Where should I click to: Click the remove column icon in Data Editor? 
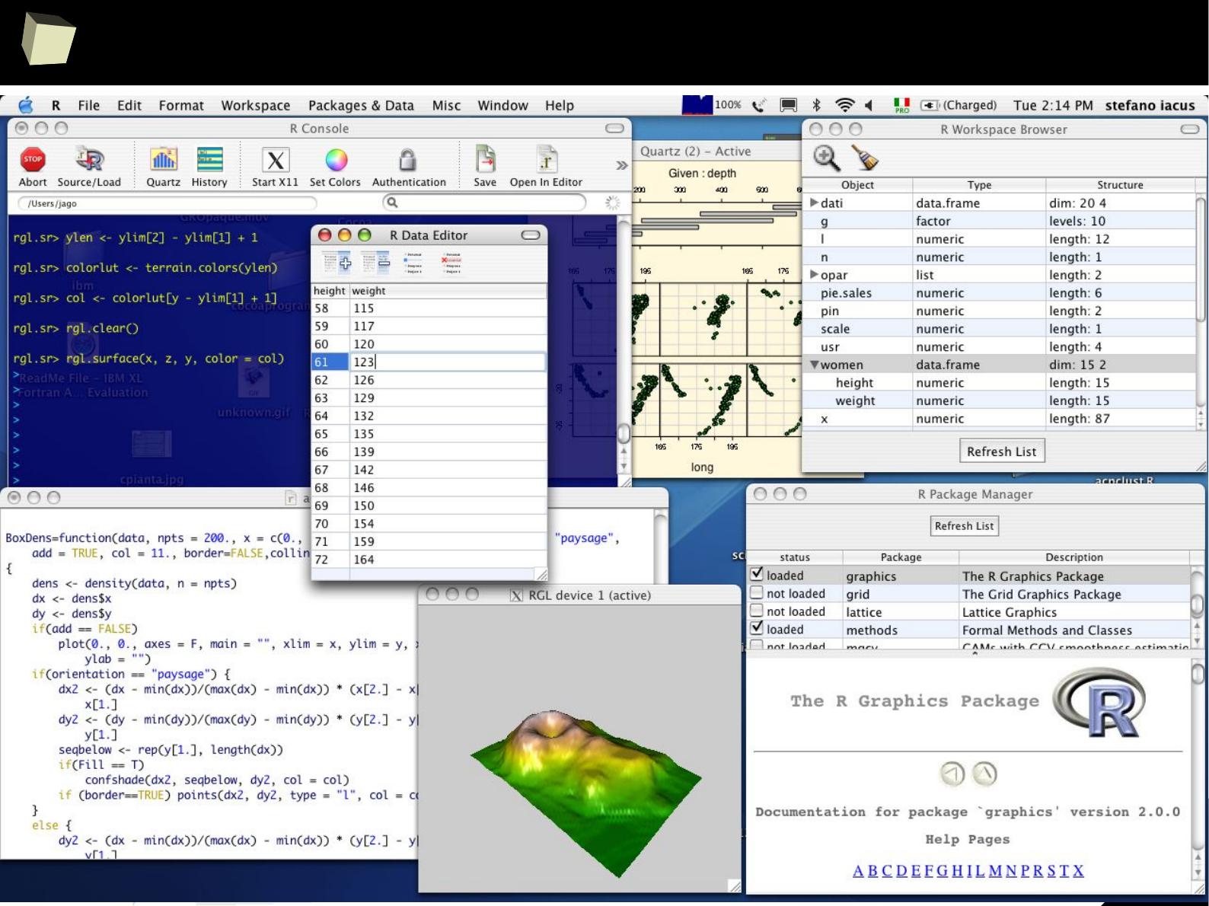pos(375,263)
